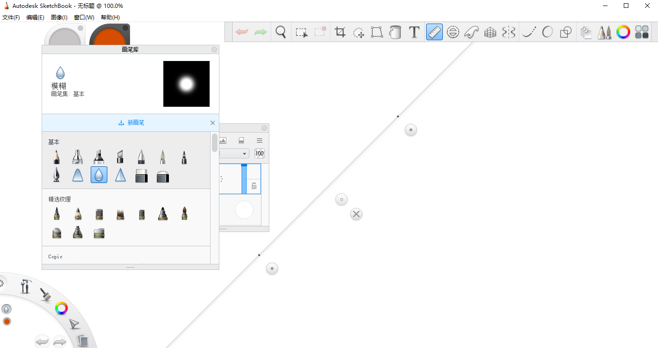Open the Zoom magnifier tool
Image resolution: width=658 pixels, height=348 pixels.
click(x=280, y=32)
